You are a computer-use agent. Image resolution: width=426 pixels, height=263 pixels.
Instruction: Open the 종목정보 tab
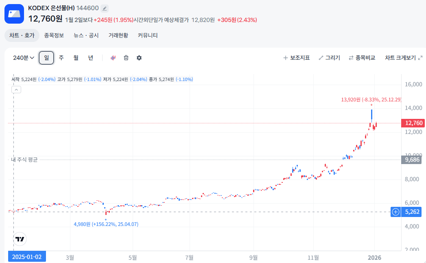coord(54,35)
